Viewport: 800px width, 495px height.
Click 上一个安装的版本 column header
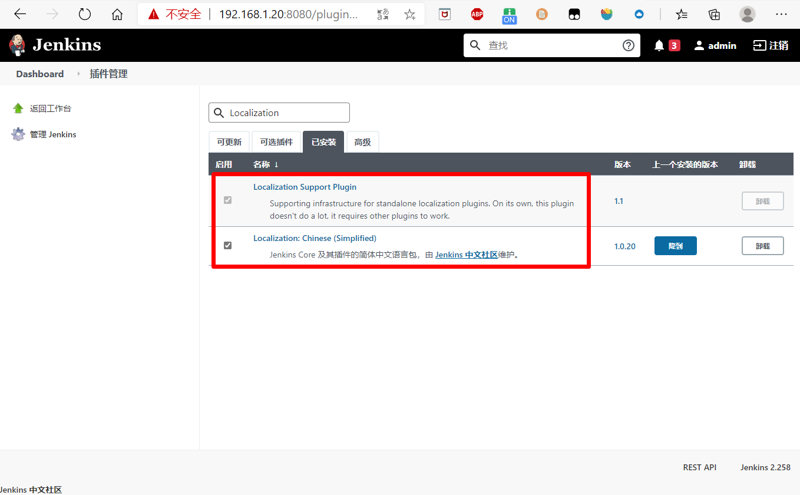point(685,164)
